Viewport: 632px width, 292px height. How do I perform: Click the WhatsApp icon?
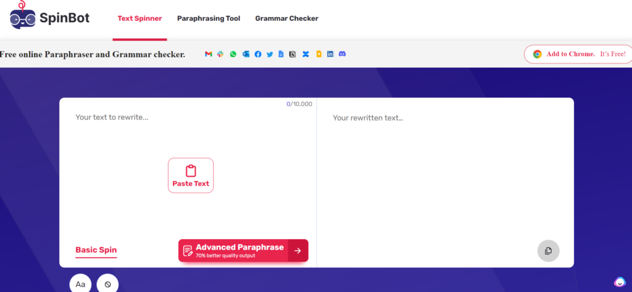point(233,54)
